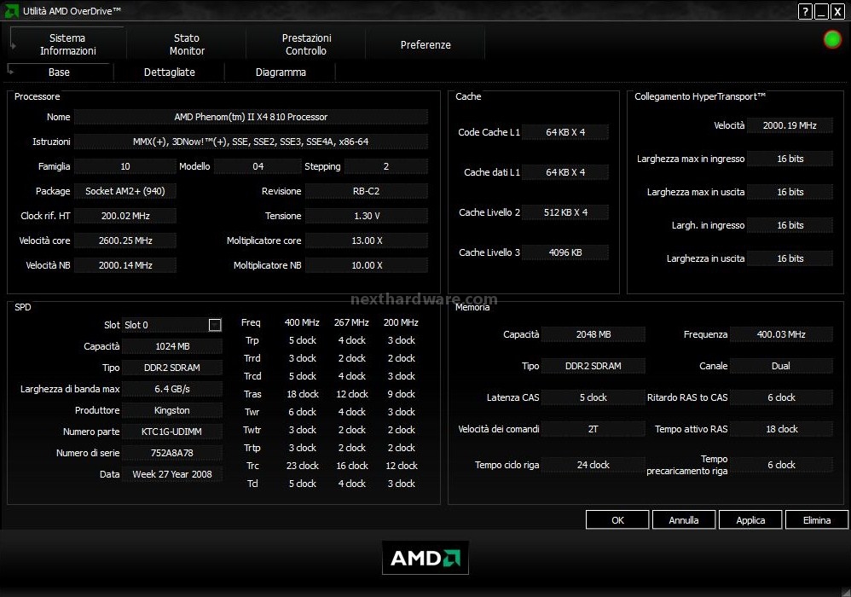The image size is (851, 597).
Task: Open the Sistema Informazioni tab
Action: (x=68, y=44)
